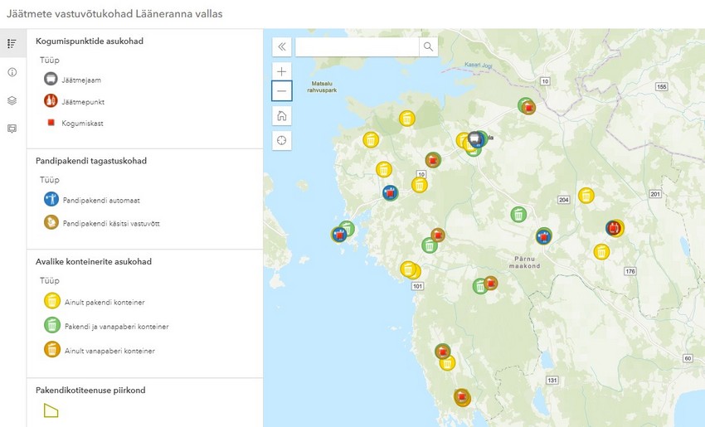705x427 pixels.
Task: Click the yellow Ainult pakendi konteiner symbol
Action: coord(51,302)
